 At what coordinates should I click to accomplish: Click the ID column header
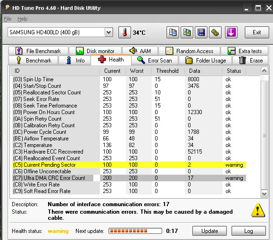click(x=55, y=71)
